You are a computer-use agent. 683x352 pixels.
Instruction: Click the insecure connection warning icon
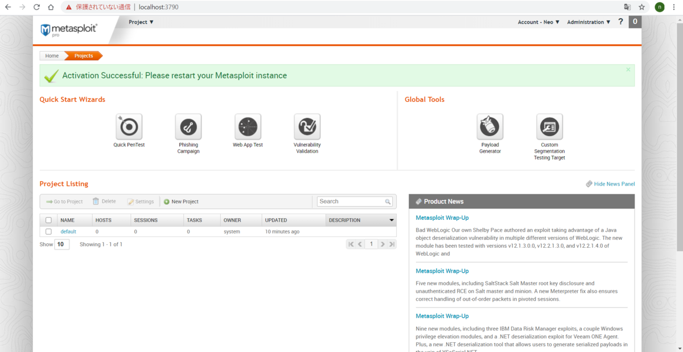point(69,7)
